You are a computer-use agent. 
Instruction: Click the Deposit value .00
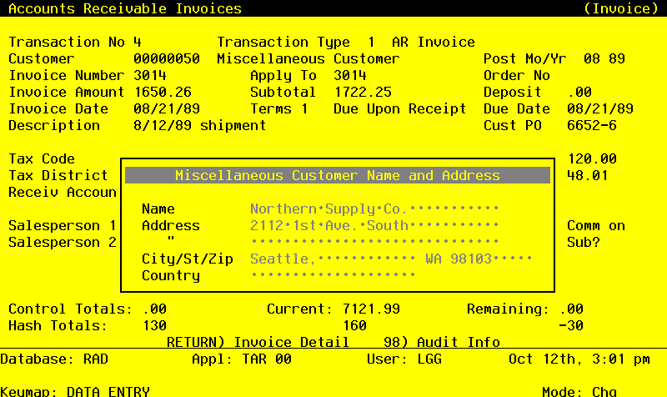pyautogui.click(x=579, y=92)
